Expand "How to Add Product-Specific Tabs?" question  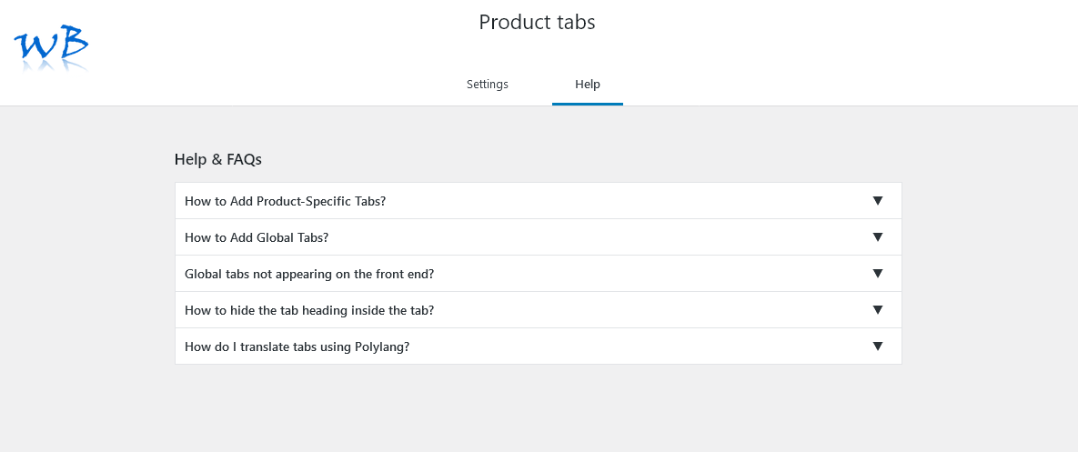[x=285, y=201]
